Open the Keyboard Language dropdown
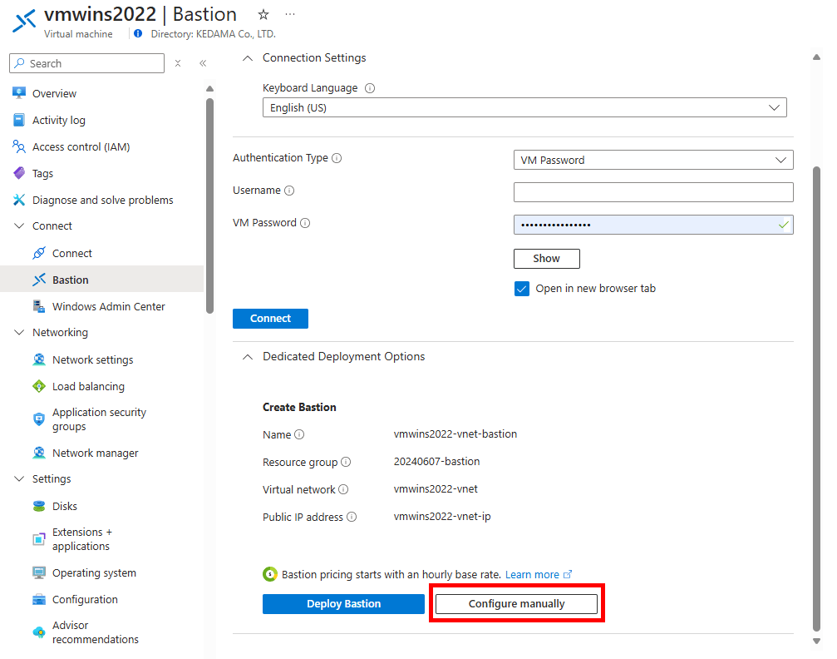The width and height of the screenshot is (837, 659). click(524, 107)
